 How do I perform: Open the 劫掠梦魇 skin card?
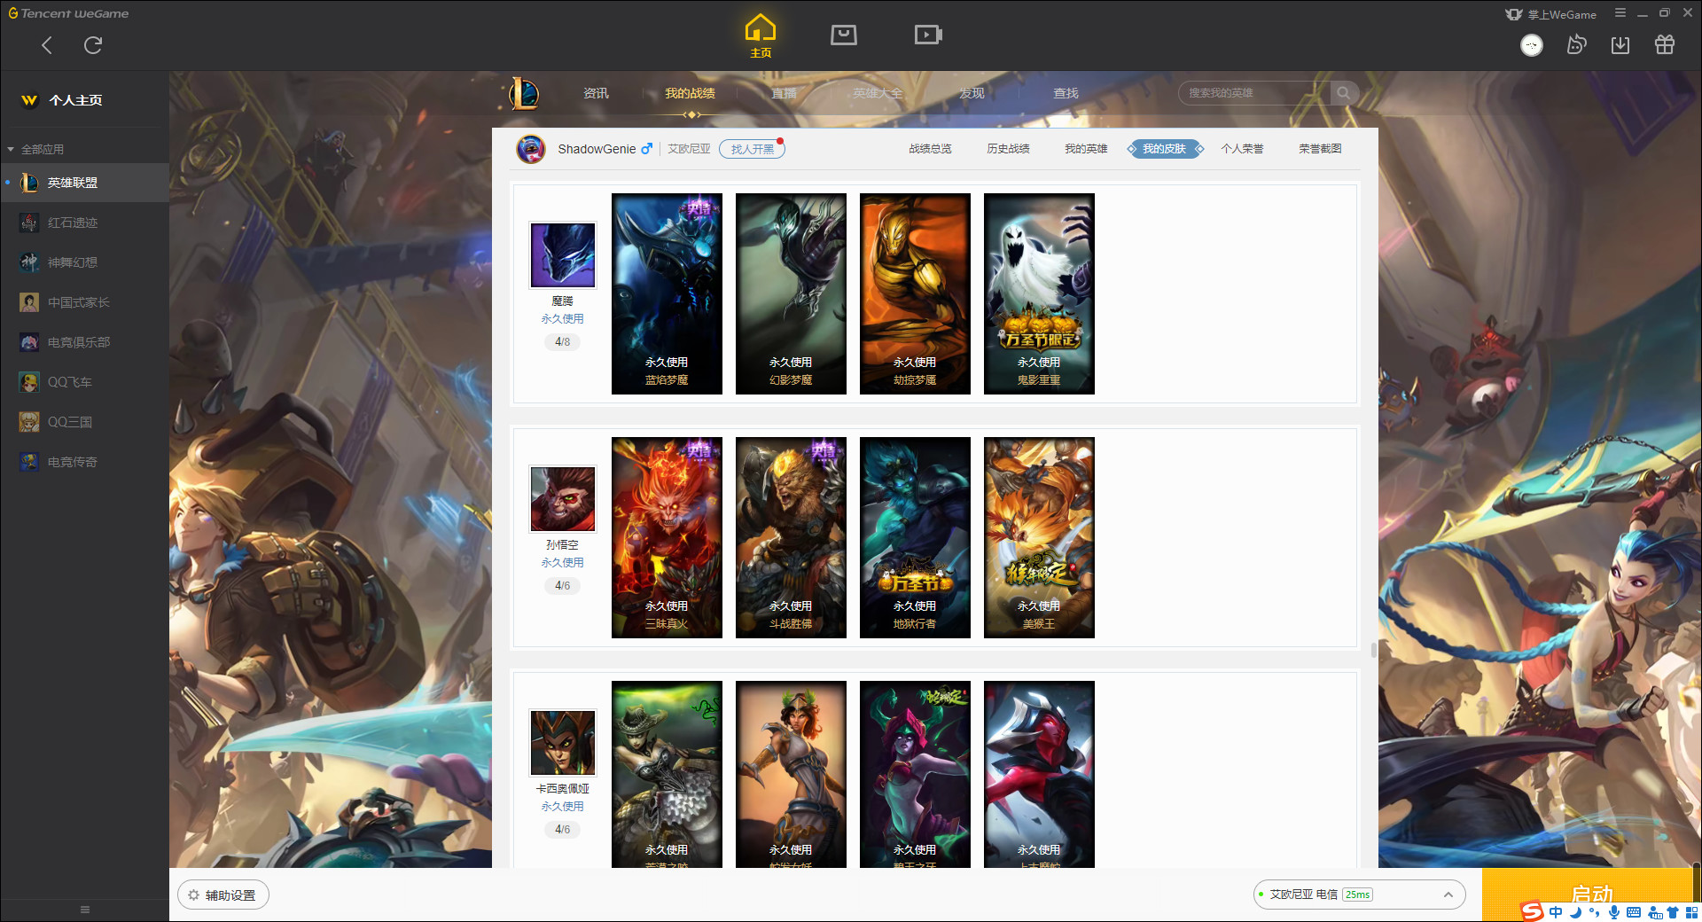click(915, 293)
